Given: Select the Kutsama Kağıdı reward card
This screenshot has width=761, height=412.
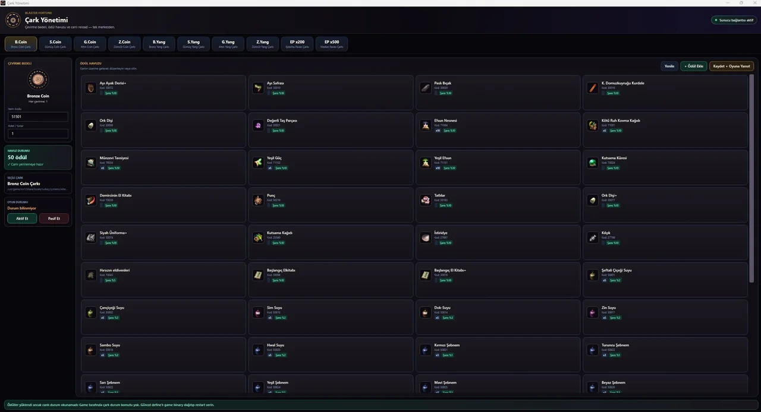Looking at the screenshot, I should 331,242.
